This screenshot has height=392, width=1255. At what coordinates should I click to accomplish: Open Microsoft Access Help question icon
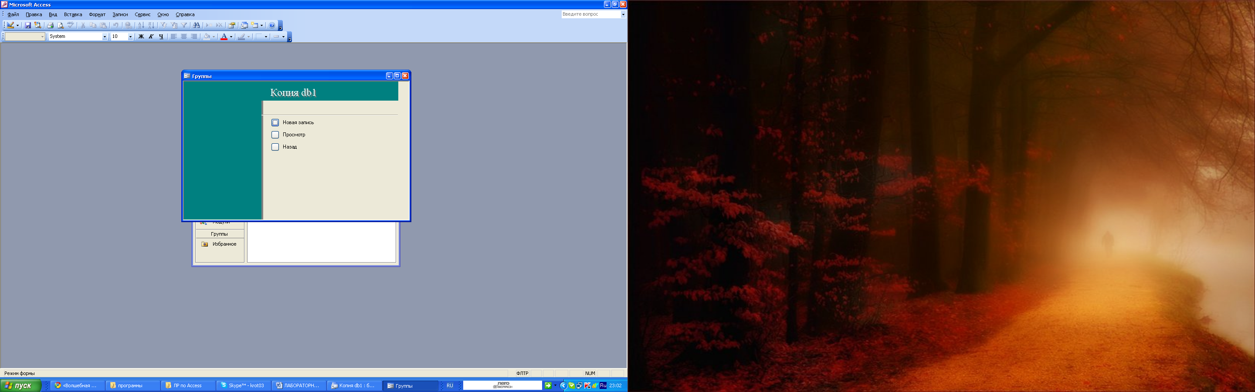tap(272, 25)
